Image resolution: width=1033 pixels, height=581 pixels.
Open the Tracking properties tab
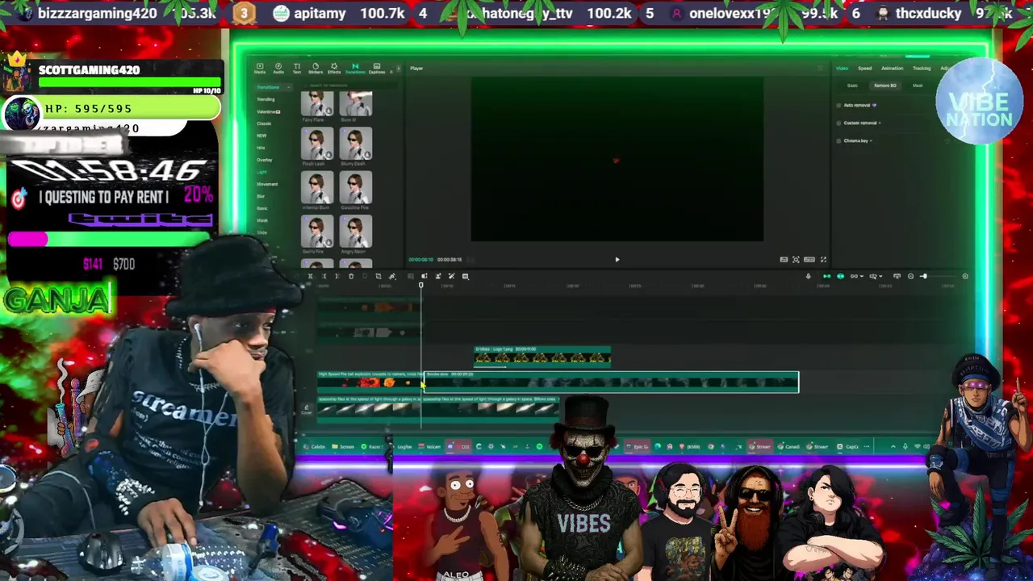(x=922, y=69)
